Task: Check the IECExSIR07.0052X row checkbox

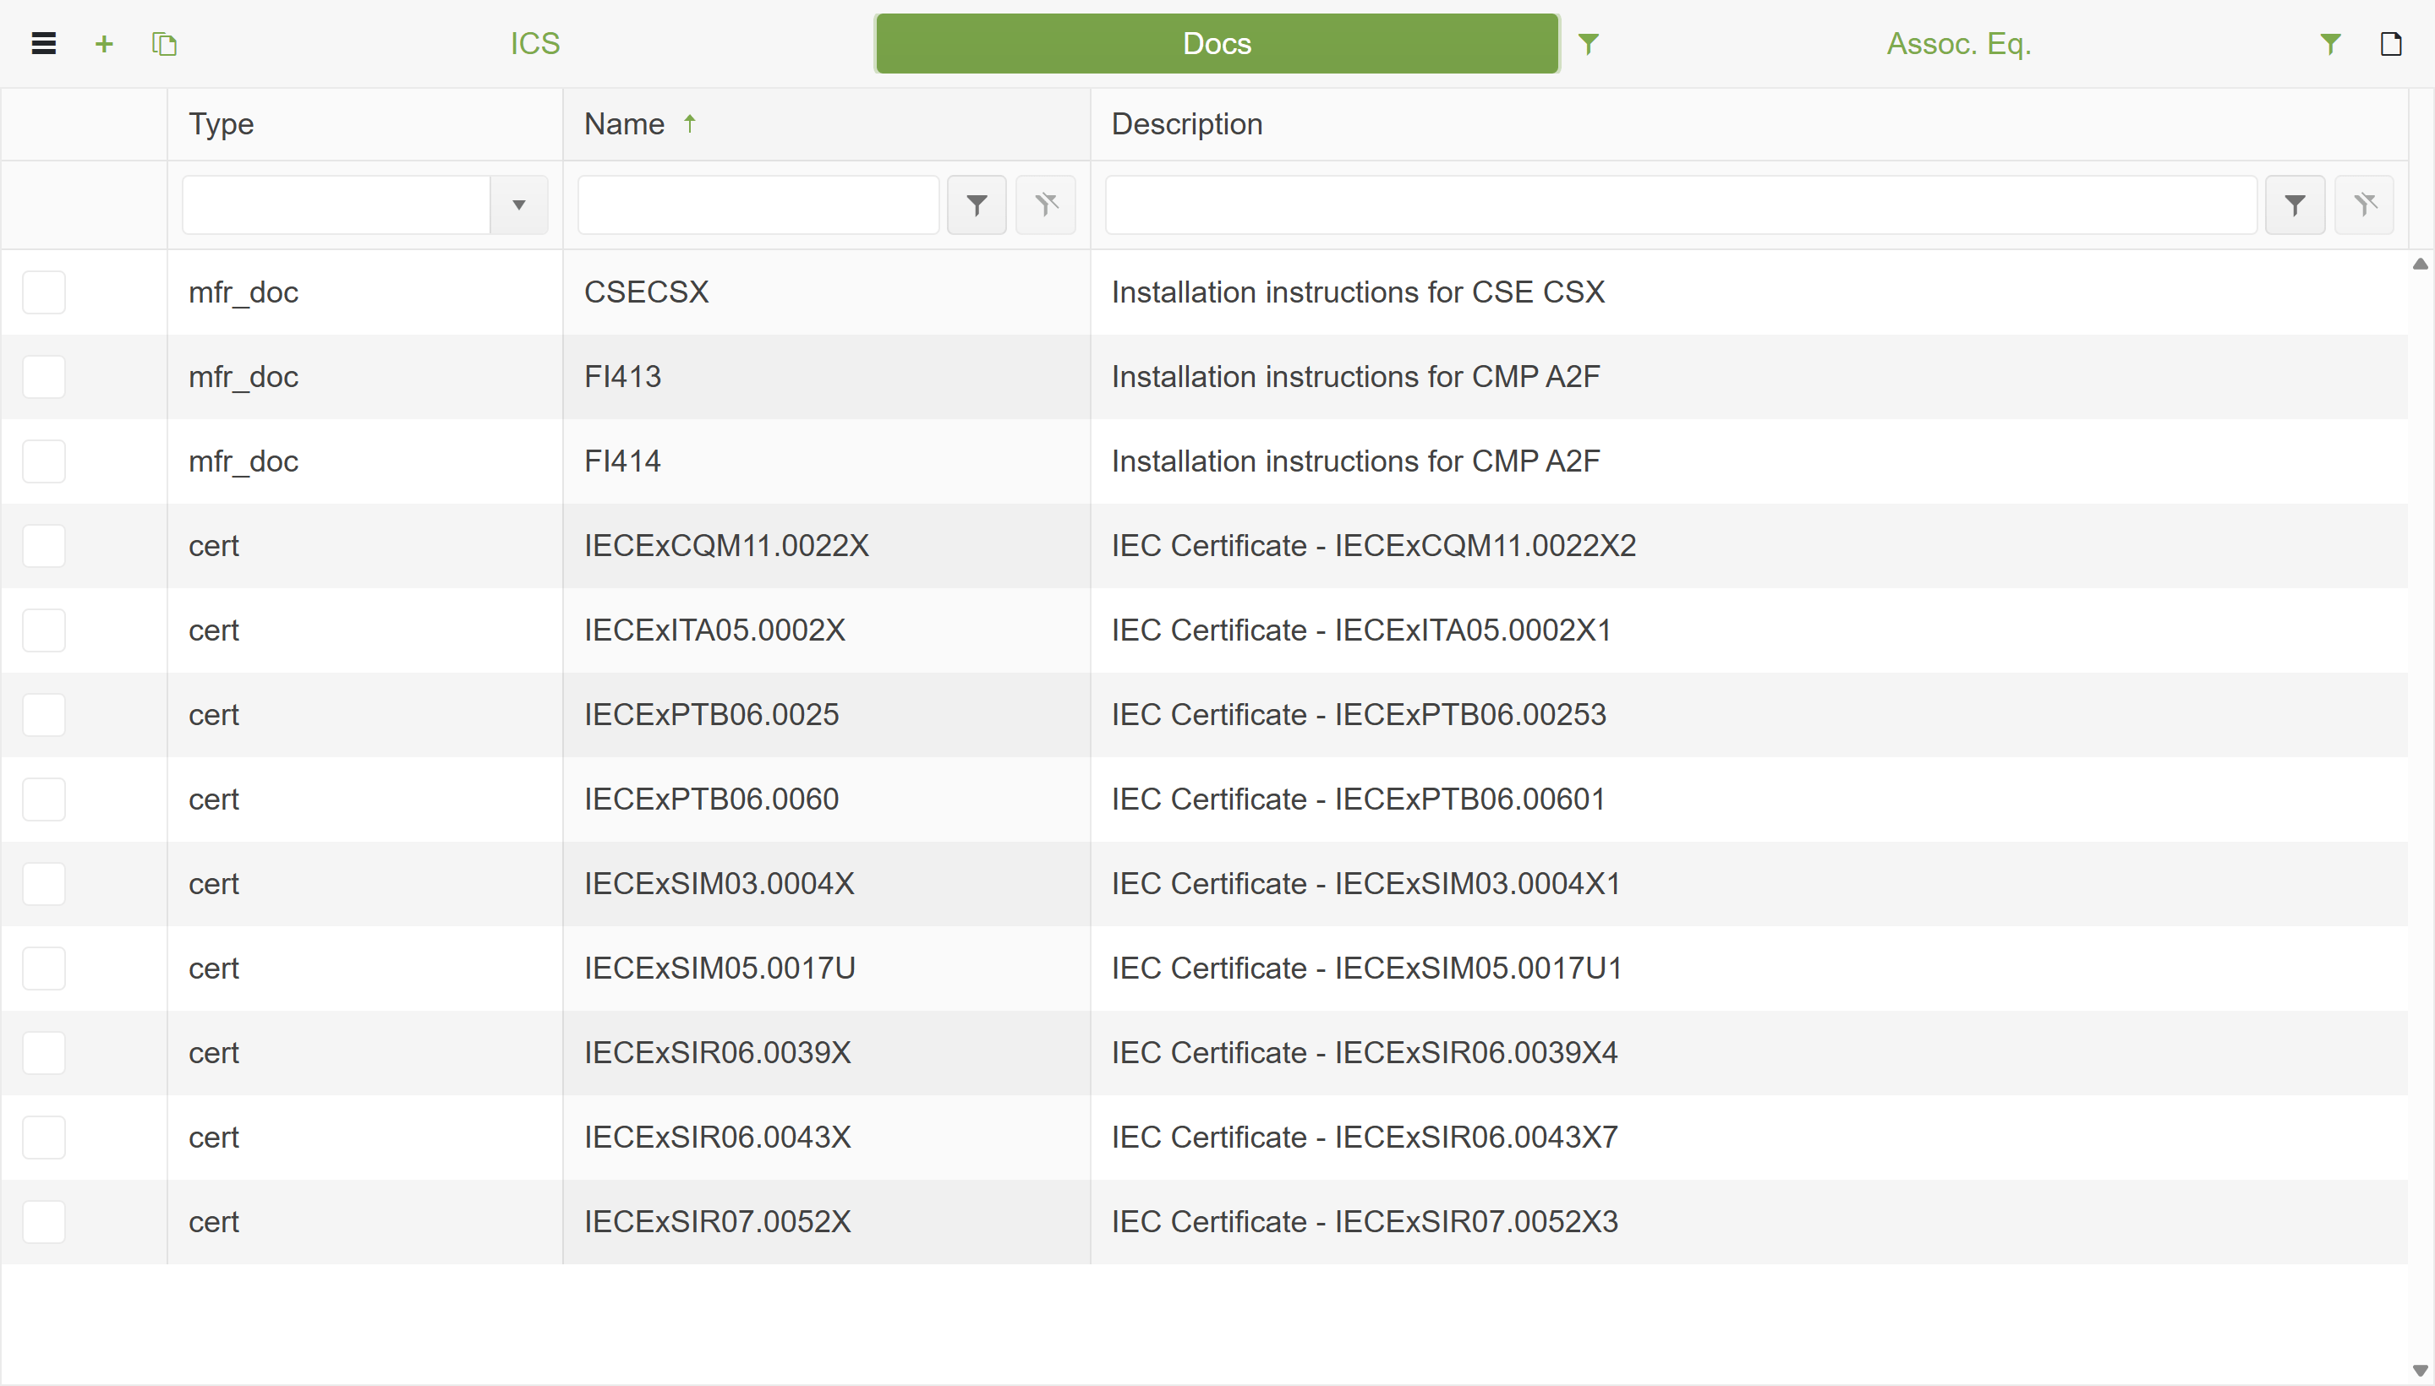Action: [44, 1222]
